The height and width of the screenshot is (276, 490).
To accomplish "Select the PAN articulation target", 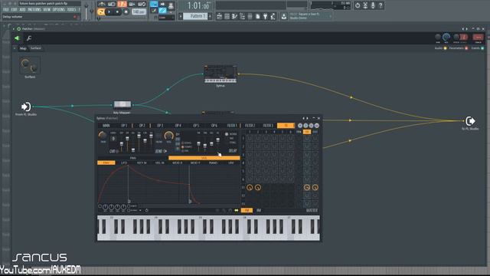I will tap(132, 158).
